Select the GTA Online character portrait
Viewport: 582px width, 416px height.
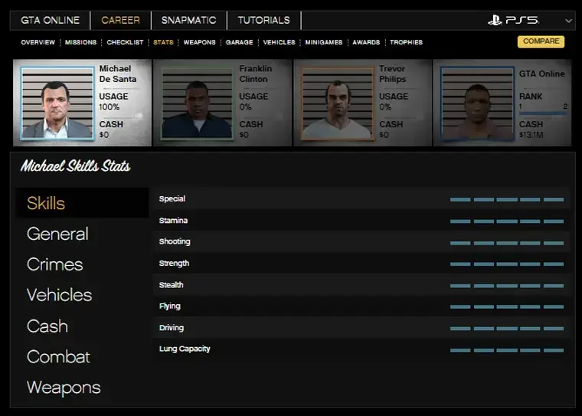[x=476, y=103]
